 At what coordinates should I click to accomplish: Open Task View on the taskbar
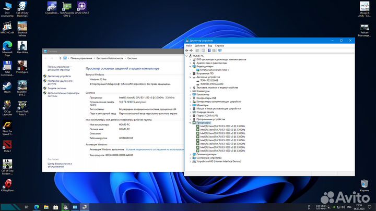tap(27, 207)
